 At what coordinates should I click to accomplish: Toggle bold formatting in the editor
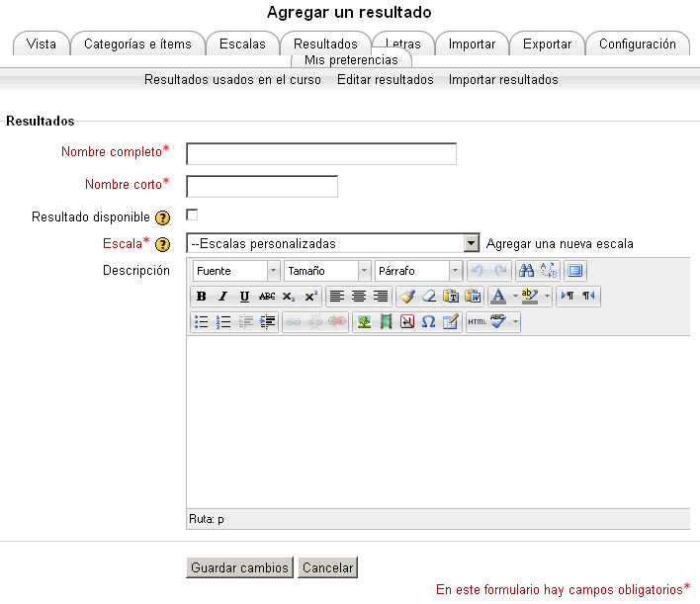[x=202, y=297]
